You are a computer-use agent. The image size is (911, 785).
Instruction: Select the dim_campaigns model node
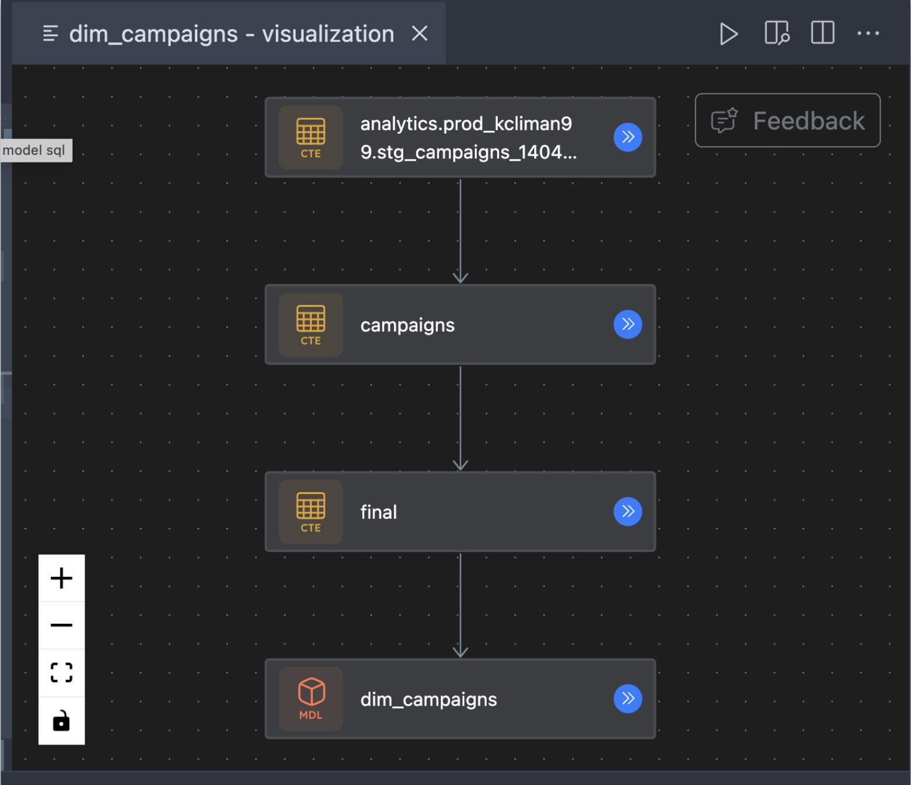(x=460, y=698)
